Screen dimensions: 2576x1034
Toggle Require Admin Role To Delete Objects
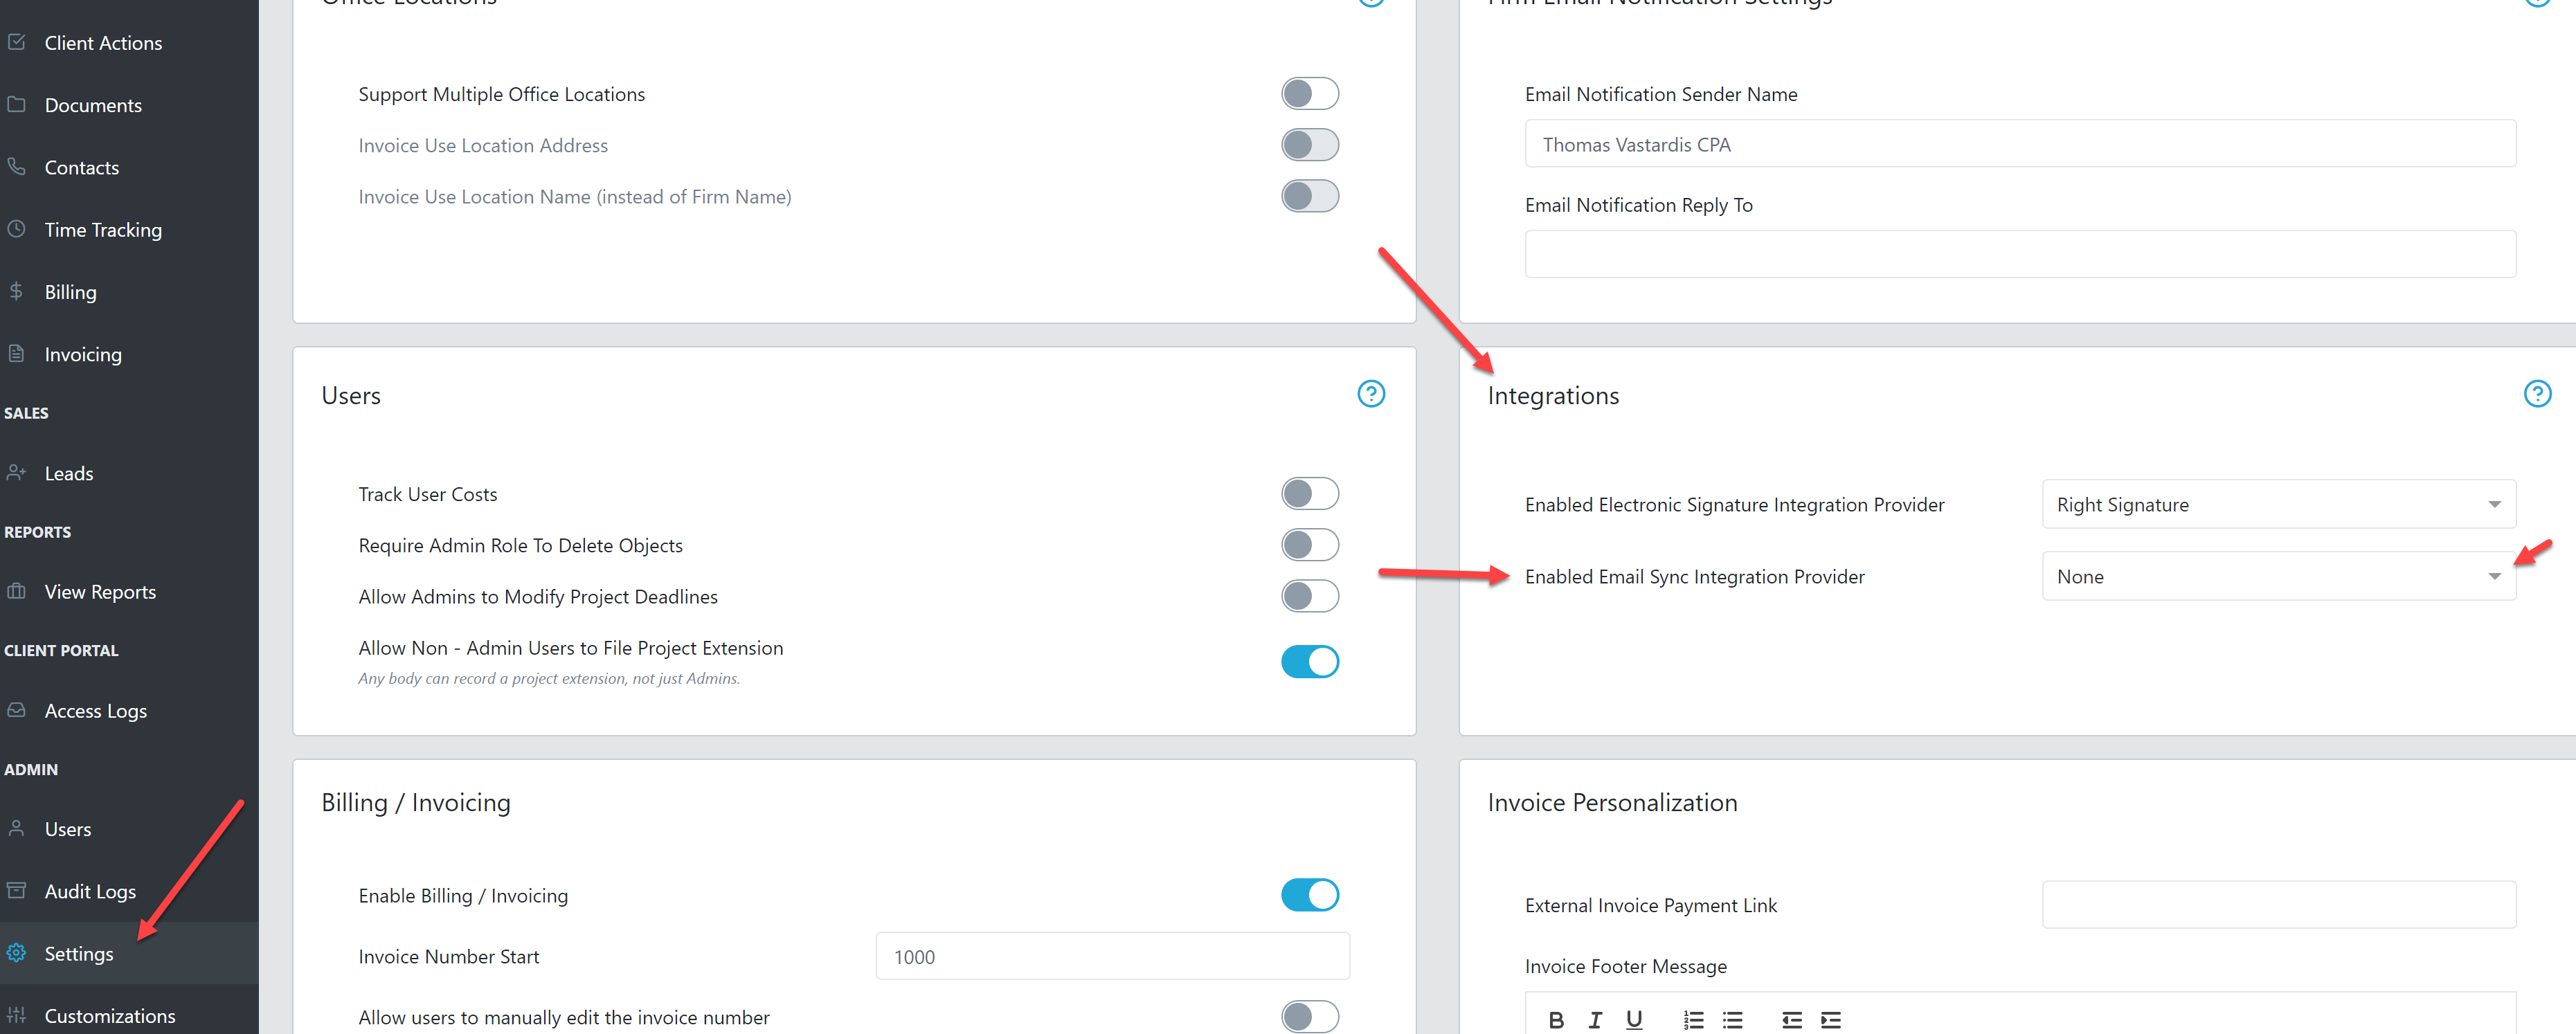pyautogui.click(x=1313, y=545)
